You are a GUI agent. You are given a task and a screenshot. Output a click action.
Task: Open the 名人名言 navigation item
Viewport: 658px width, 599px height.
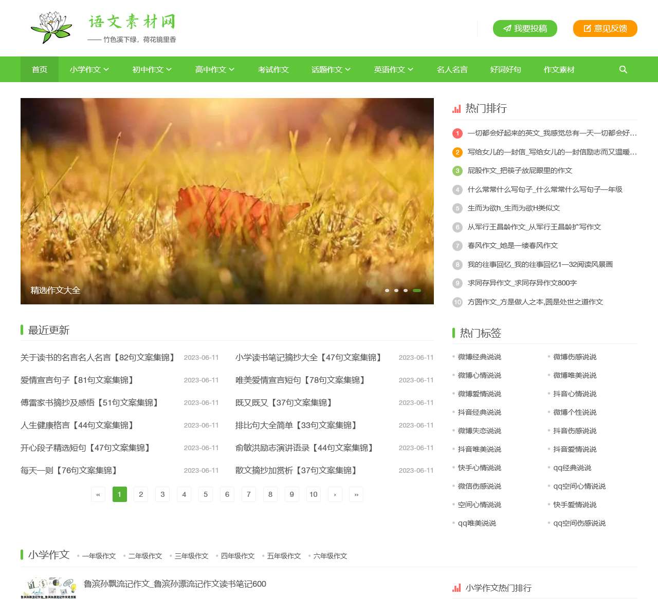pyautogui.click(x=452, y=69)
